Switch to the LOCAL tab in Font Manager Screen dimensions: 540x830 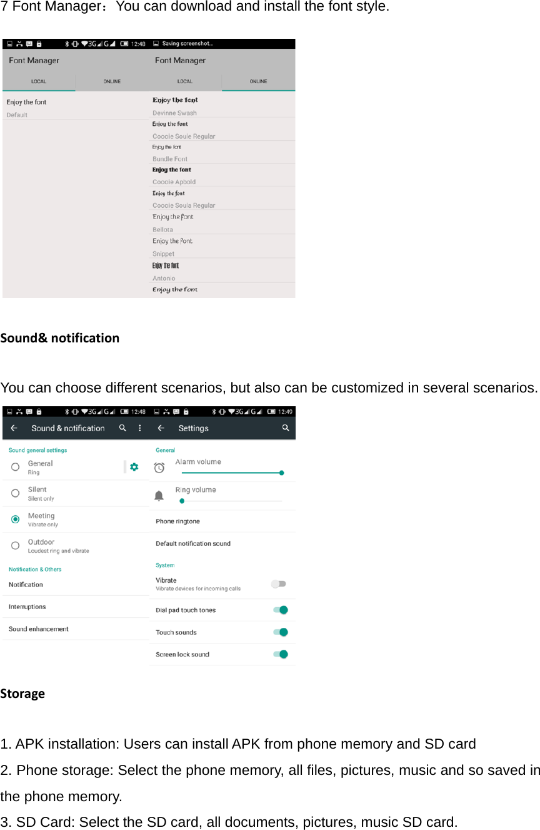(x=38, y=81)
